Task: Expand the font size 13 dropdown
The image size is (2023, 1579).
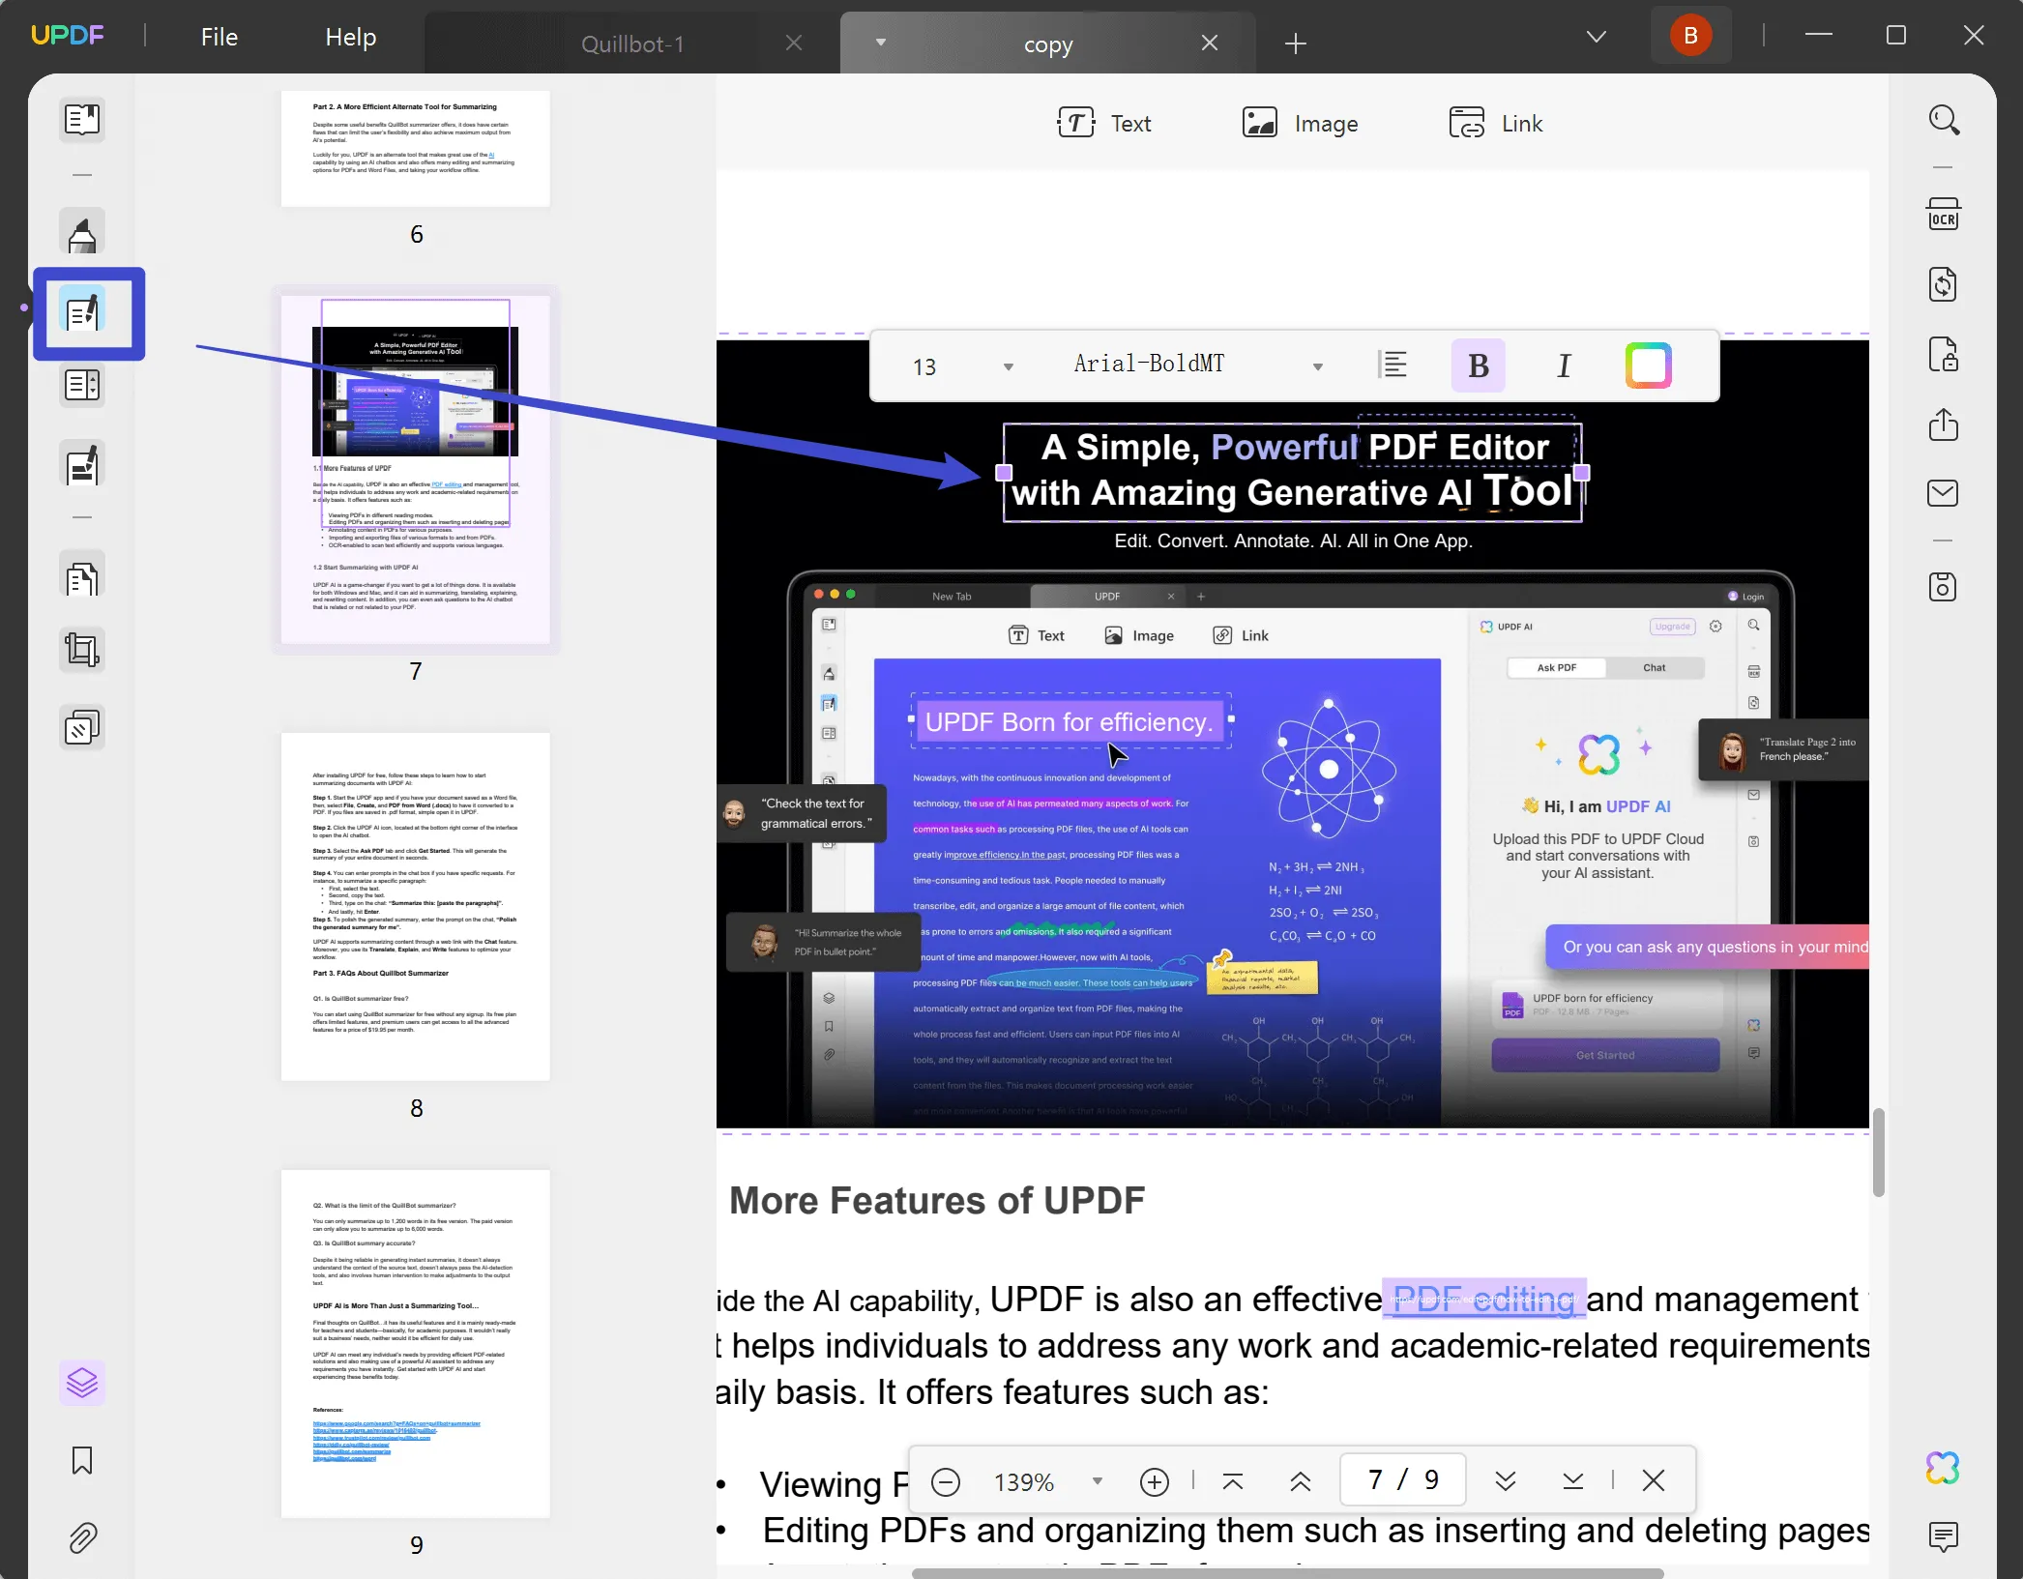Action: tap(1009, 365)
